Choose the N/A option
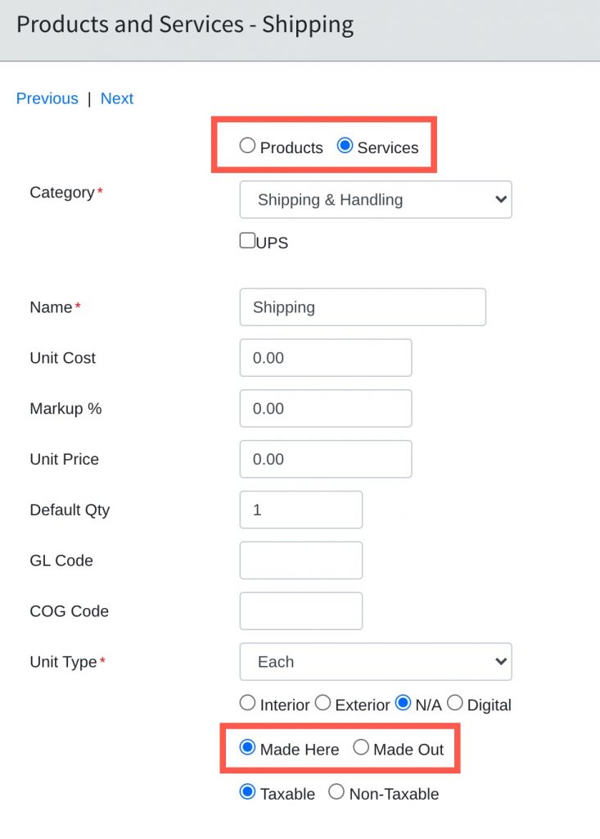 (x=403, y=702)
